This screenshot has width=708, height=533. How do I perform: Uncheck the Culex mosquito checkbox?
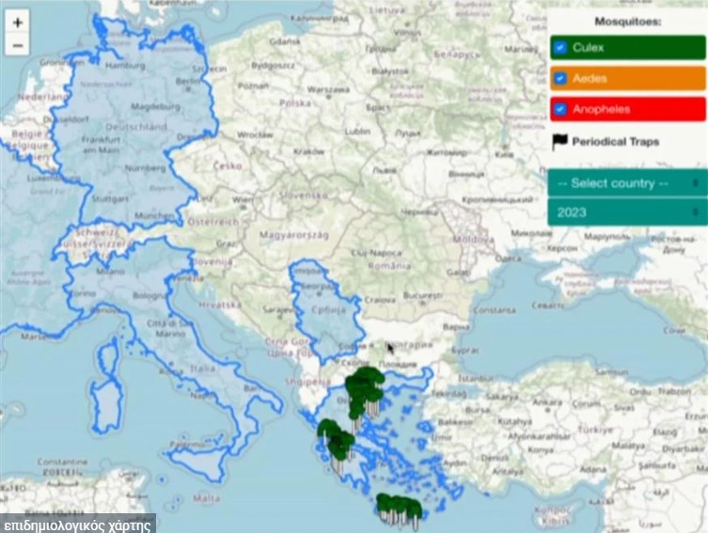(560, 47)
